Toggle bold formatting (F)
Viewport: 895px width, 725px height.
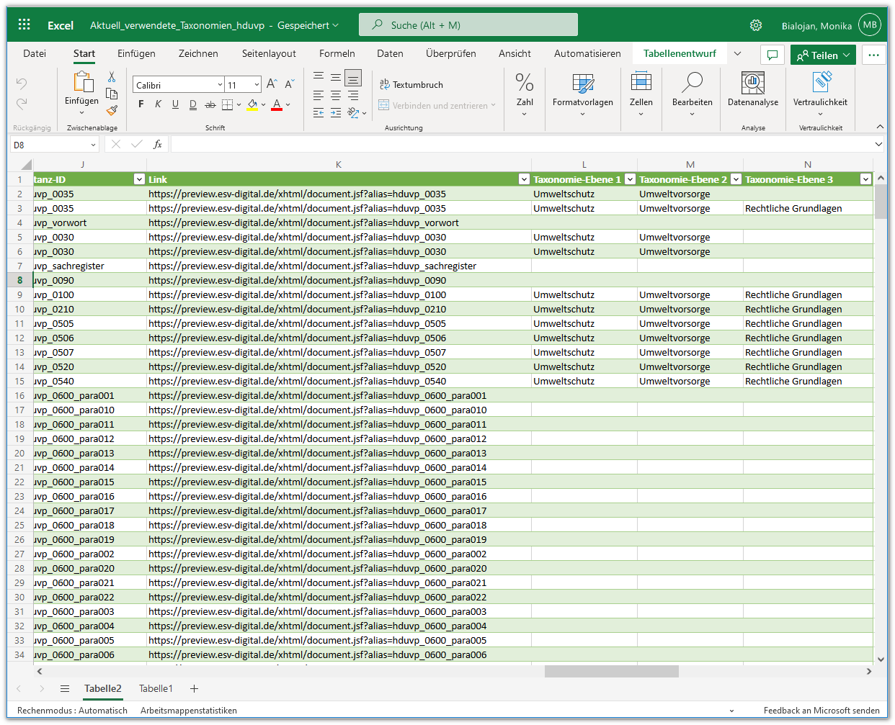coord(141,104)
